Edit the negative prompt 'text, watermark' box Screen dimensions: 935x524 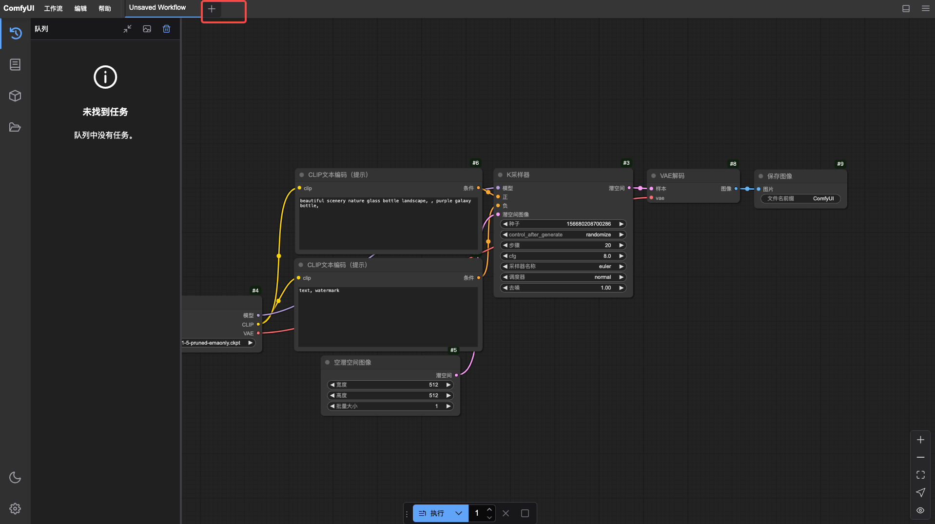point(388,317)
